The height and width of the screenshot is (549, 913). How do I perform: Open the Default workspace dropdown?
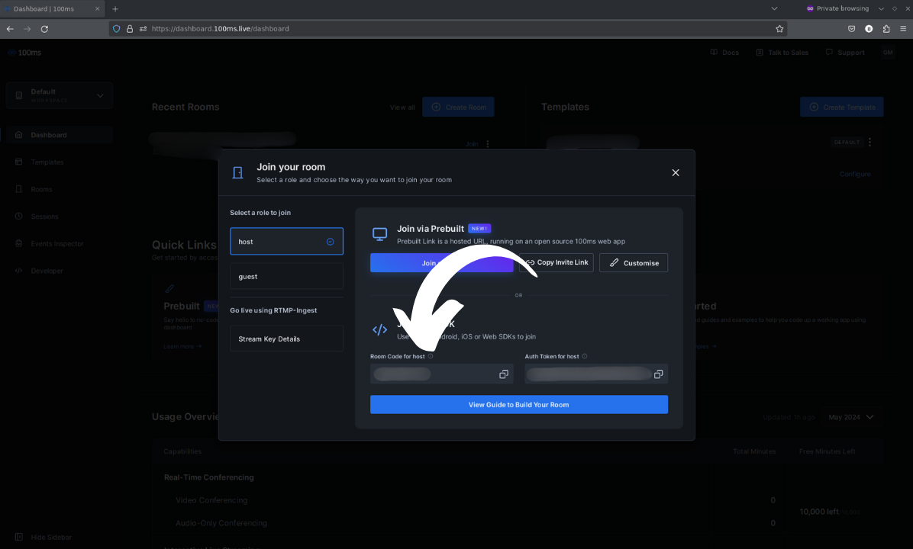[60, 95]
